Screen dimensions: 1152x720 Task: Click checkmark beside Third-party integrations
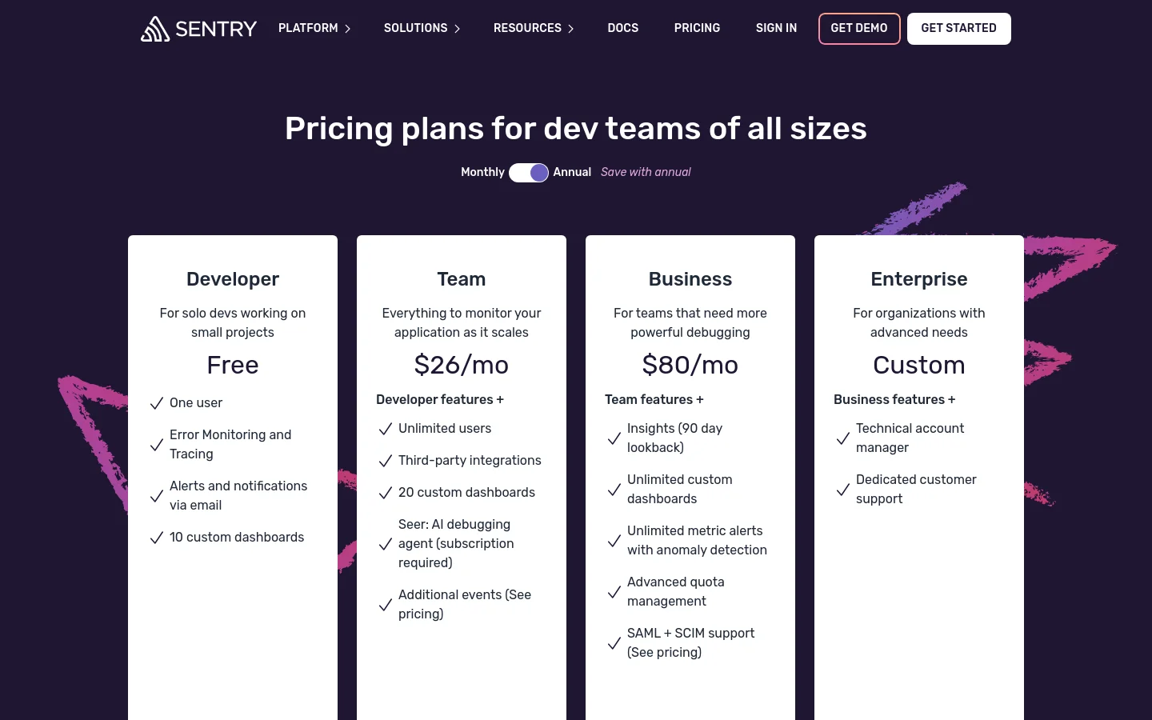click(x=386, y=461)
